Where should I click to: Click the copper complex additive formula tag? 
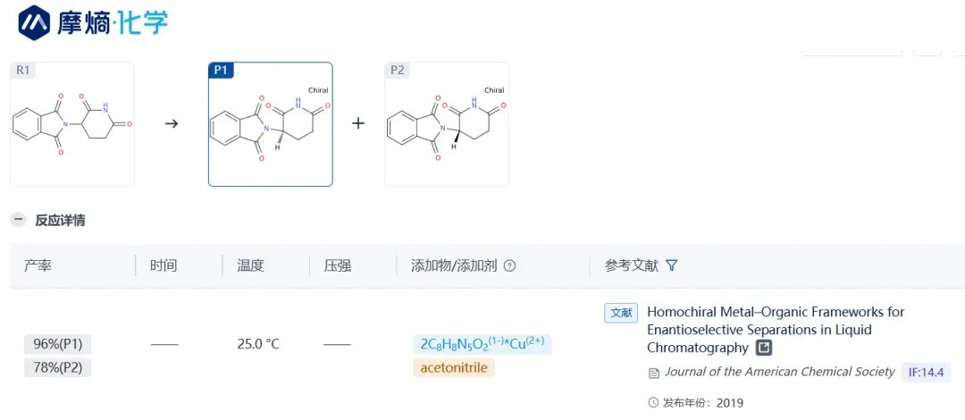482,344
